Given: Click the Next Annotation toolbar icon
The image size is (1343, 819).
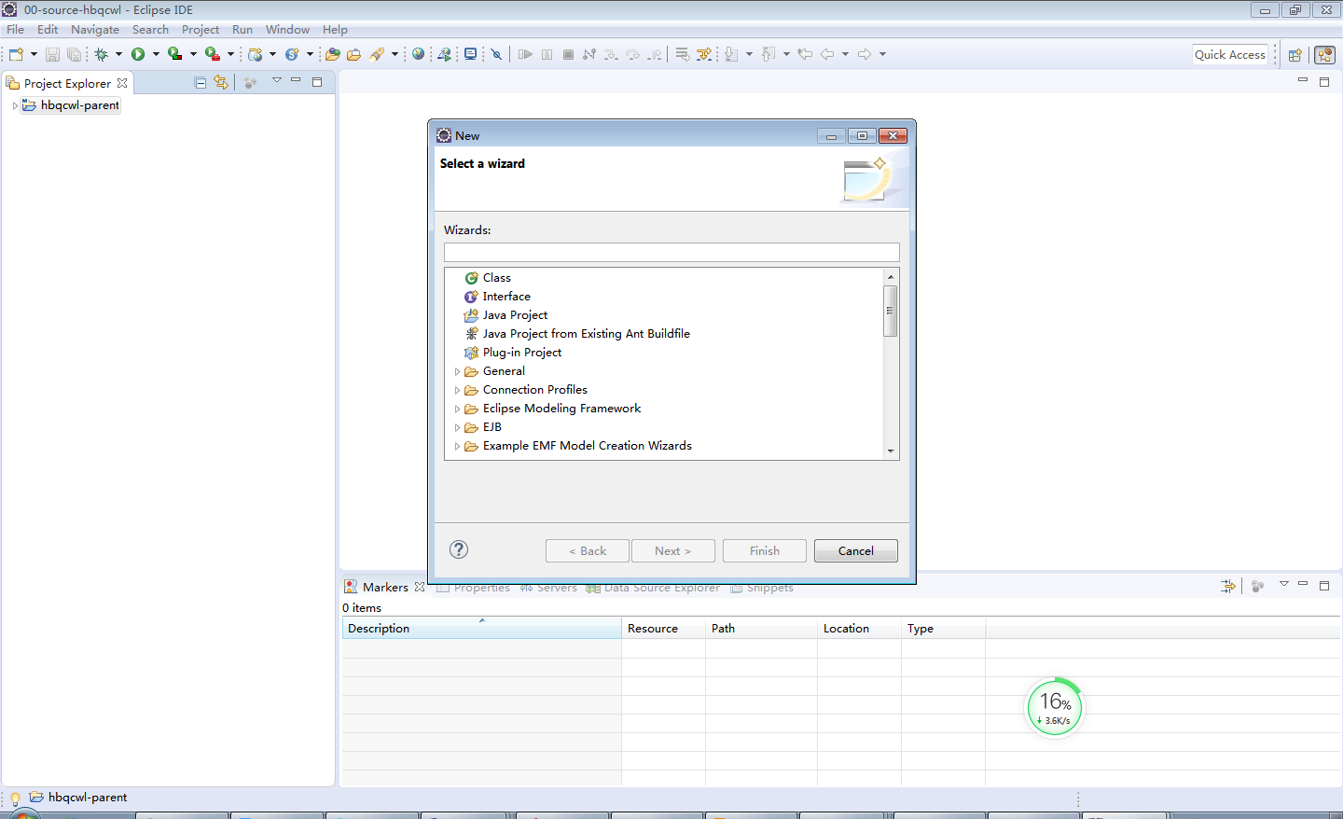Looking at the screenshot, I should point(731,54).
